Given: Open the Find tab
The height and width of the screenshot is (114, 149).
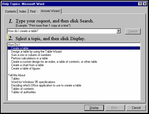Looking at the screenshot, I should click(x=33, y=11).
